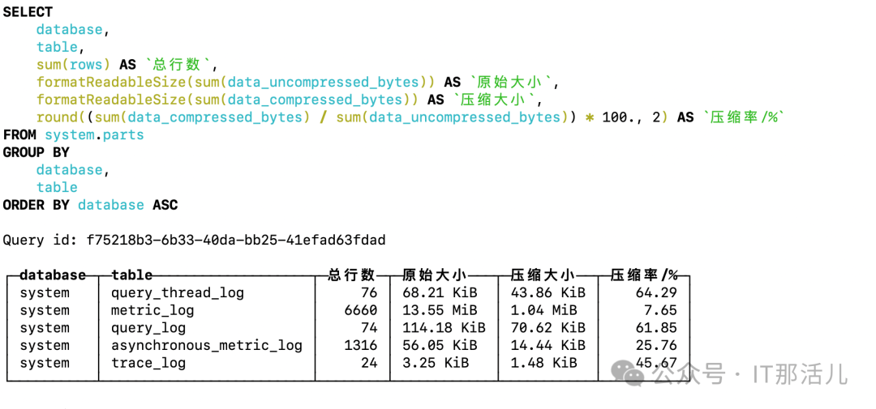Click the database column header

pos(53,275)
